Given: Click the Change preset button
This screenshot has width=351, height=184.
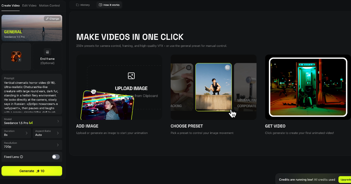Looking at the screenshot, I should [x=52, y=19].
